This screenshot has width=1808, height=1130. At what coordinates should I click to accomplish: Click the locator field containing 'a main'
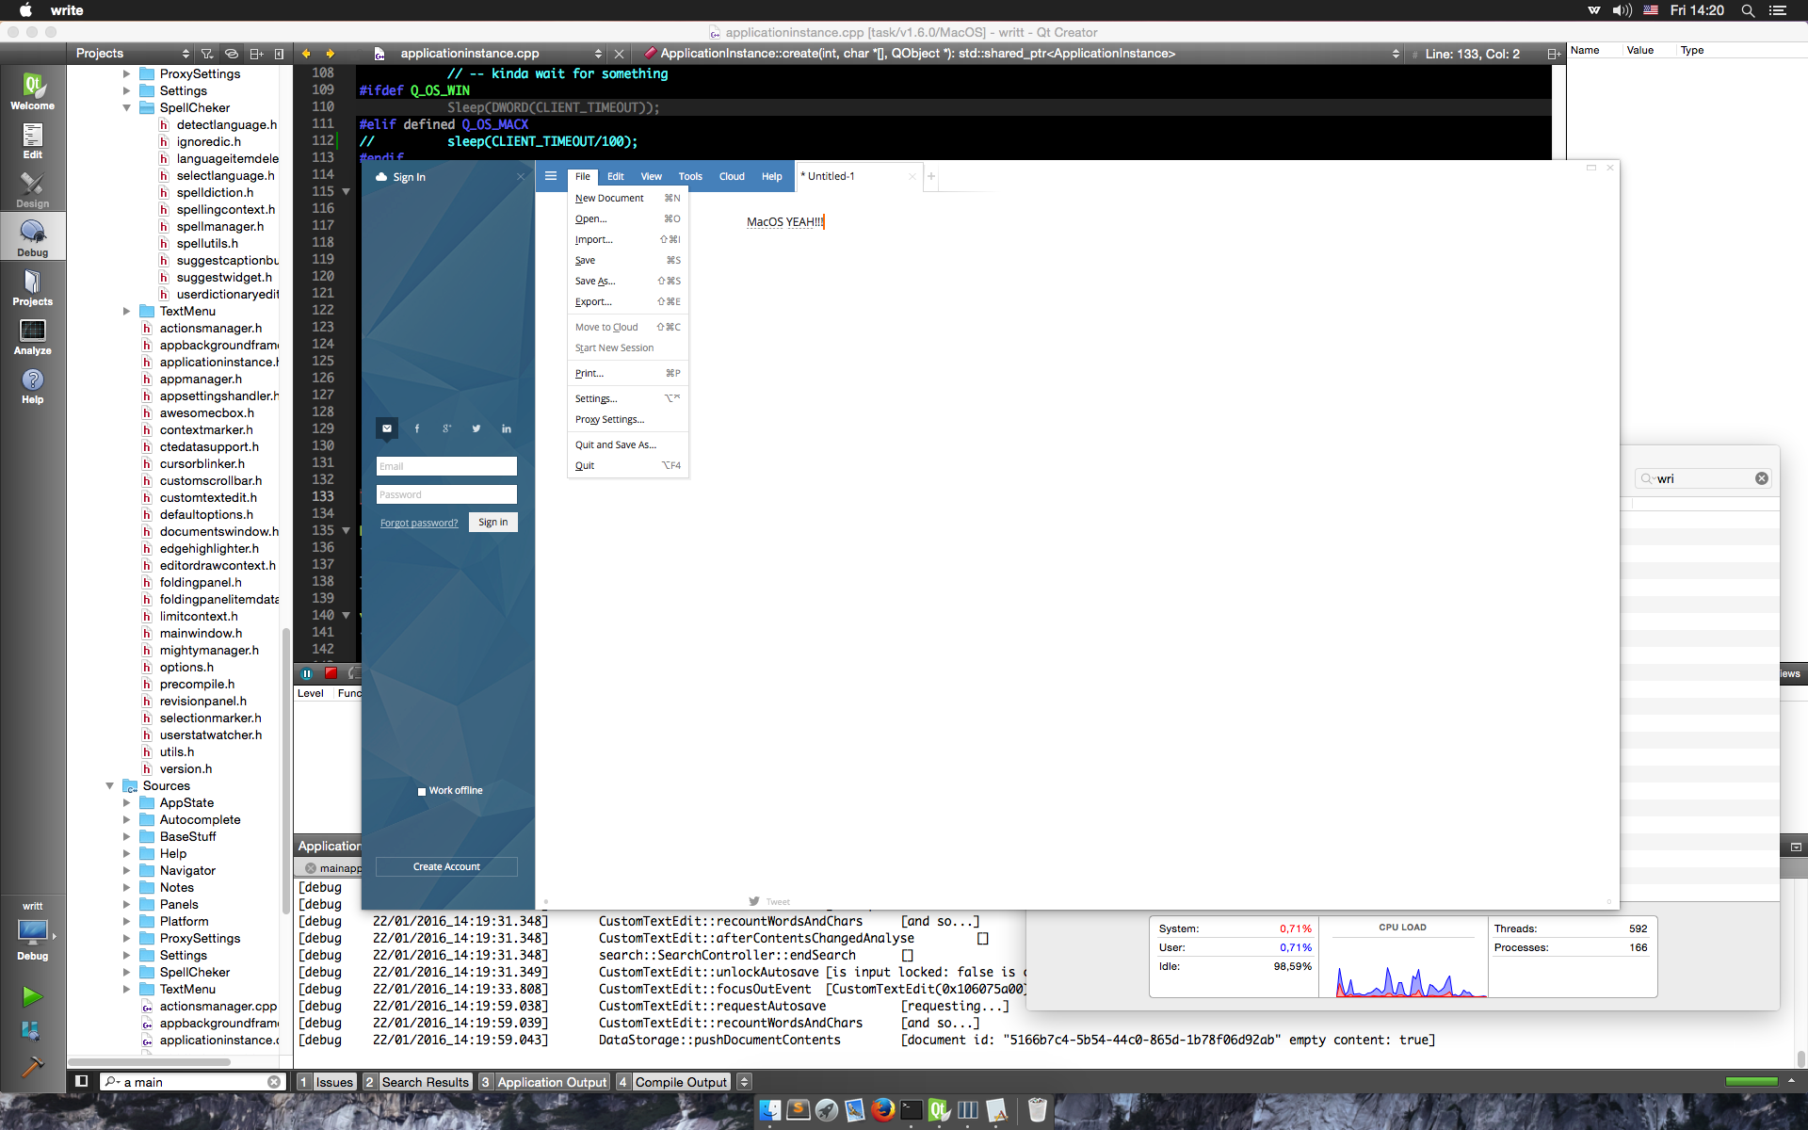(x=192, y=1081)
